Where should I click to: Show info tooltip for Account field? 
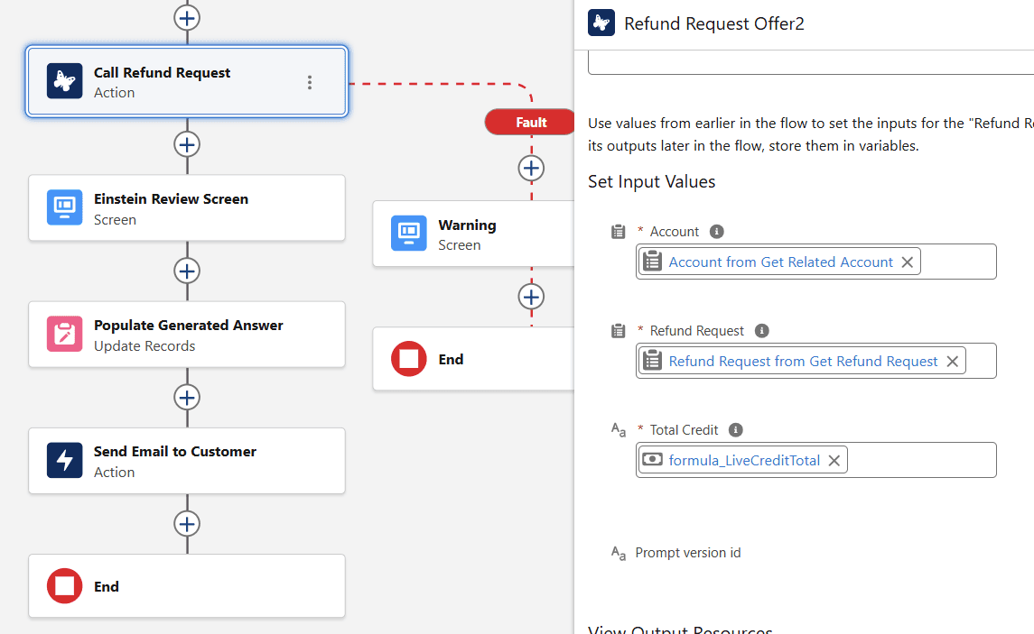717,232
